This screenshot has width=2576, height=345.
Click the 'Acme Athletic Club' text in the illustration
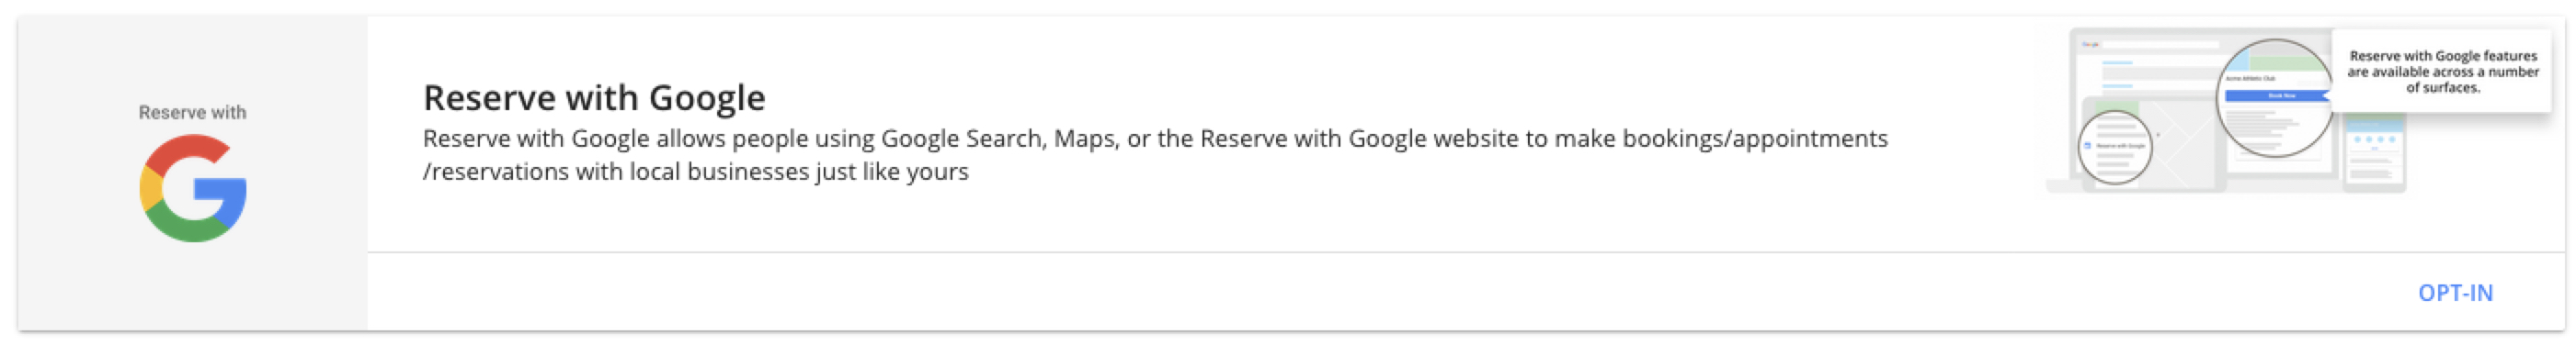[2251, 79]
